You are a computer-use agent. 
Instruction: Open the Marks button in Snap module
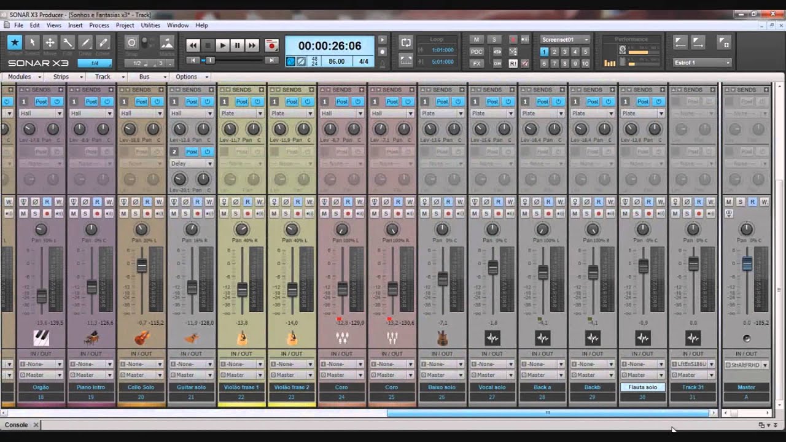pos(166,43)
